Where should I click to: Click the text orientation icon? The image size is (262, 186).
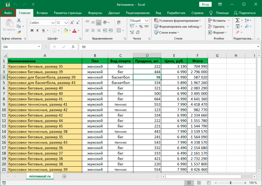105,22
